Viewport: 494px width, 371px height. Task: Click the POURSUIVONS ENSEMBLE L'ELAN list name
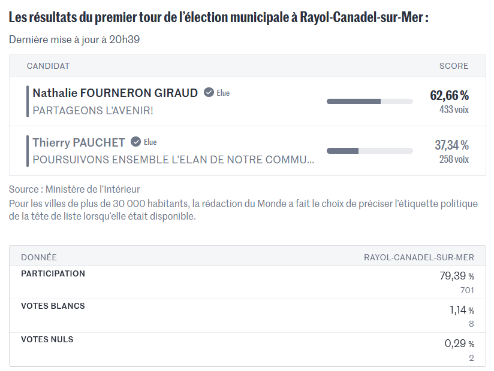click(173, 160)
